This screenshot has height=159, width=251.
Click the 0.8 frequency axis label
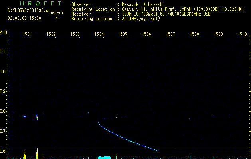point(3,111)
